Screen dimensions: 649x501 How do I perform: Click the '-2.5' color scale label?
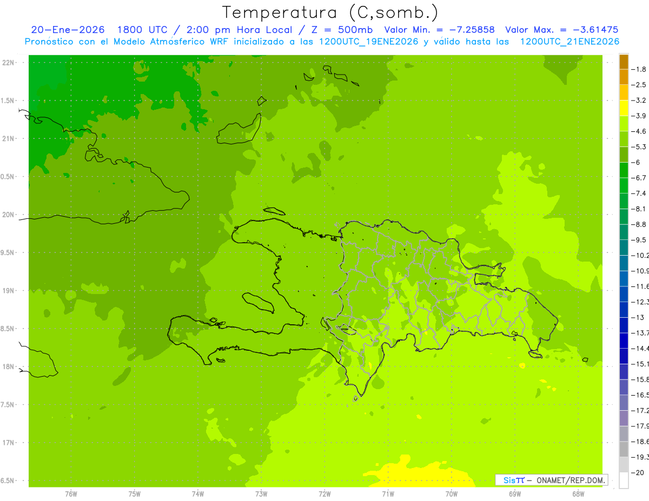pos(640,85)
